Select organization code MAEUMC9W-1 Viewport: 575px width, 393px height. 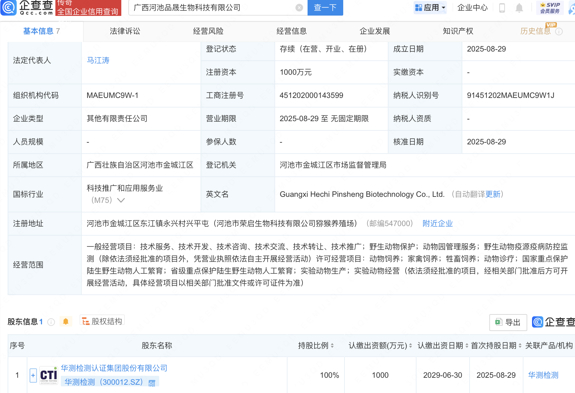[112, 95]
